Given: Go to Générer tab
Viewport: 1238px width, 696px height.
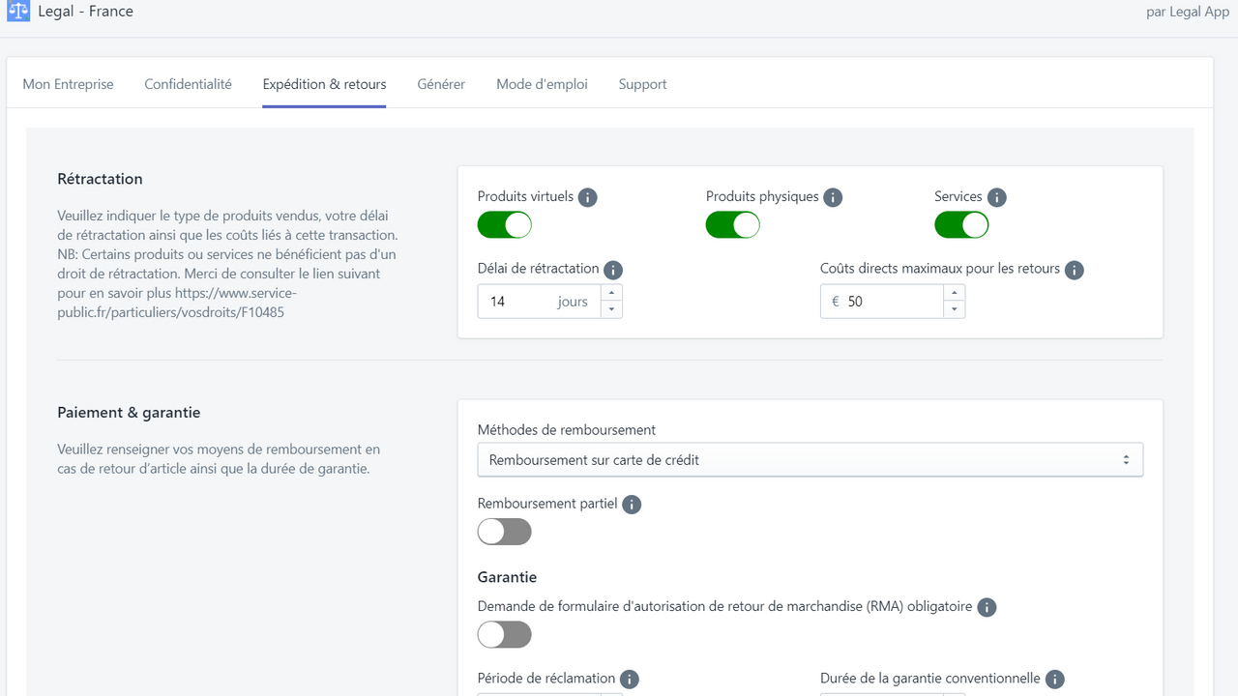Looking at the screenshot, I should (x=441, y=84).
